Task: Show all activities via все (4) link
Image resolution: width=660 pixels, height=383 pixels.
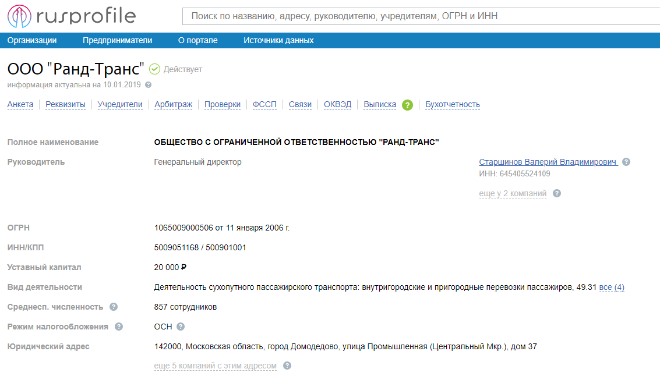Action: (x=612, y=287)
